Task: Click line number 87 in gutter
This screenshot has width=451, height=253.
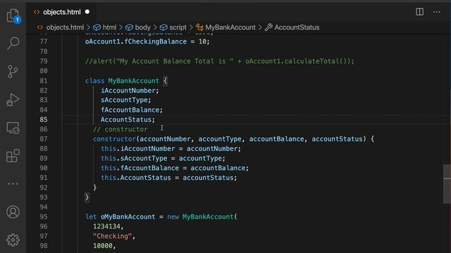Action: point(44,139)
